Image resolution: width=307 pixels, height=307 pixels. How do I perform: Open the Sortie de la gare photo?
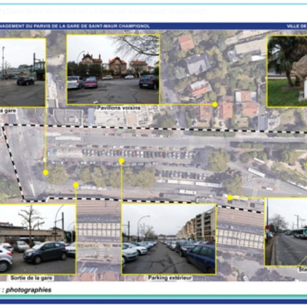coord(38,239)
